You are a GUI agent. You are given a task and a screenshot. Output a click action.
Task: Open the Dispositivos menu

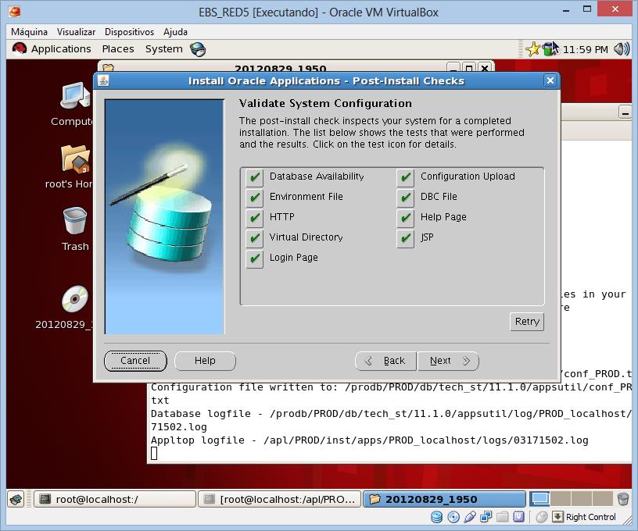pos(129,32)
